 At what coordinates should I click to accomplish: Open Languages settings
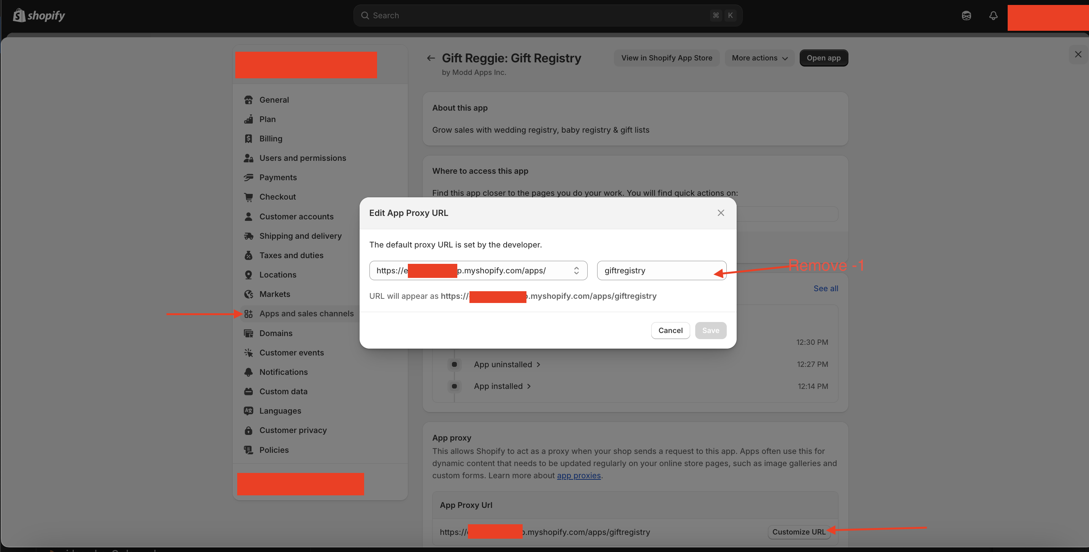point(280,411)
